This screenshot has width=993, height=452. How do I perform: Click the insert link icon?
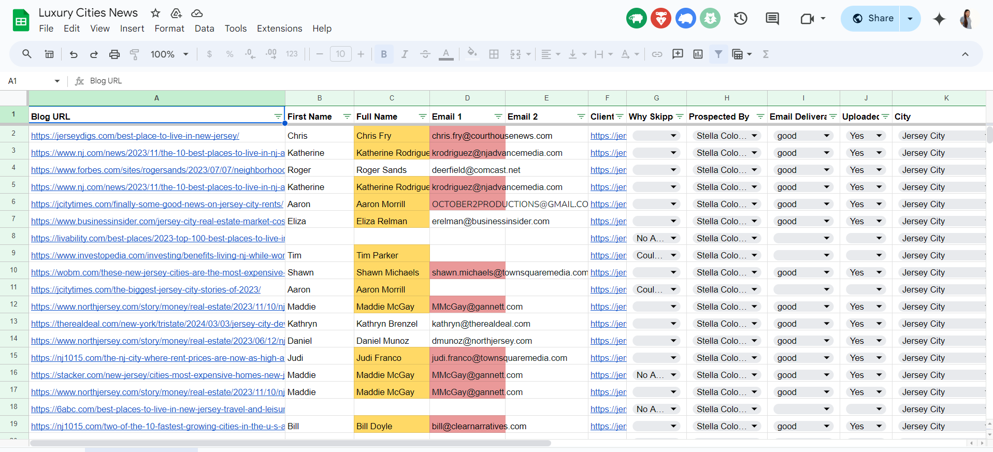coord(657,54)
